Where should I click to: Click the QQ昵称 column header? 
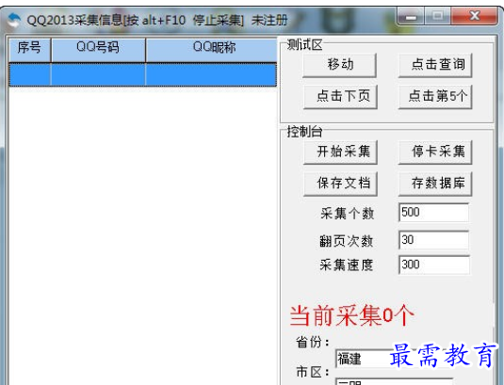coord(212,50)
